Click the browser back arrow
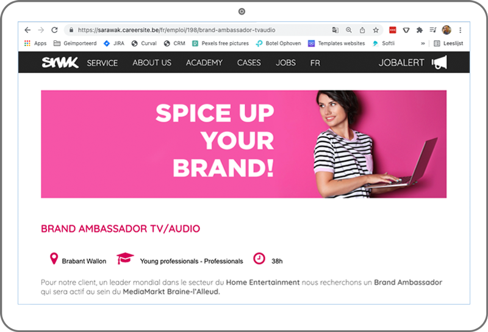The image size is (488, 332). point(27,30)
